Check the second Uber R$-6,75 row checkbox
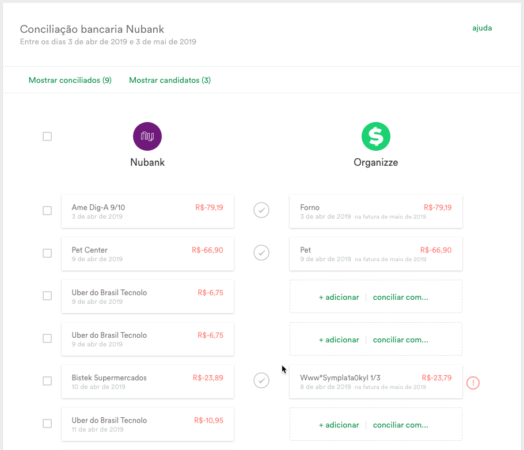The height and width of the screenshot is (450, 524). click(x=47, y=338)
